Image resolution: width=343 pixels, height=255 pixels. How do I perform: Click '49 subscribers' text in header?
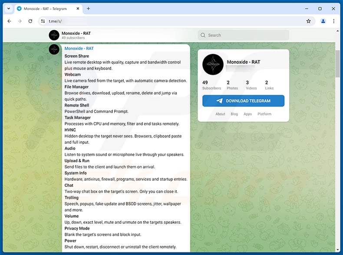(x=73, y=38)
